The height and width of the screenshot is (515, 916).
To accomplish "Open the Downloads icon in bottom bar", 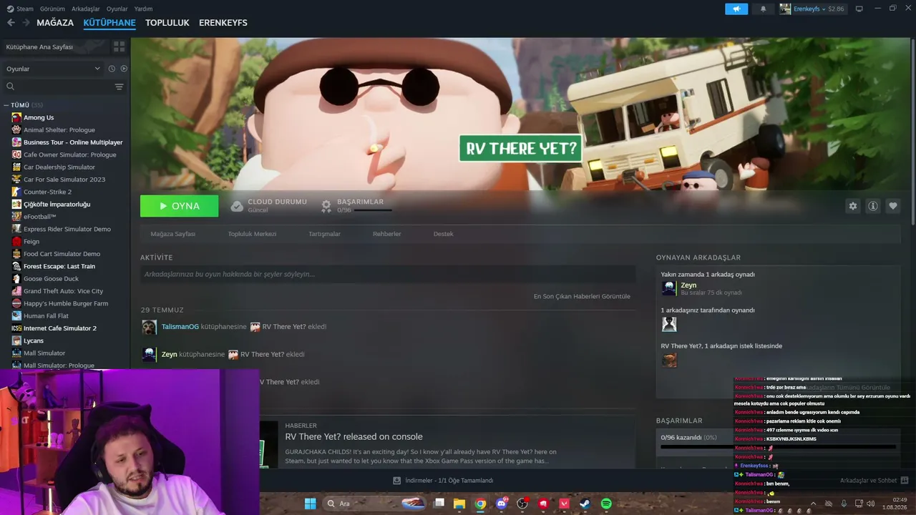I will [396, 481].
